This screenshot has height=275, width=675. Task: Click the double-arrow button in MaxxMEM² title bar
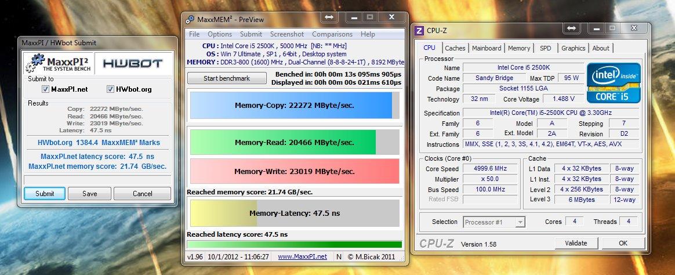click(329, 17)
